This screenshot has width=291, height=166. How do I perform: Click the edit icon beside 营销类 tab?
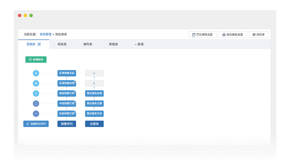pyautogui.click(x=39, y=44)
